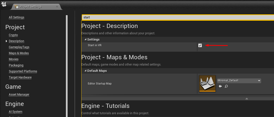This screenshot has height=117, width=274.
Task: Click the search field containing 'start'
Action: 178,17
